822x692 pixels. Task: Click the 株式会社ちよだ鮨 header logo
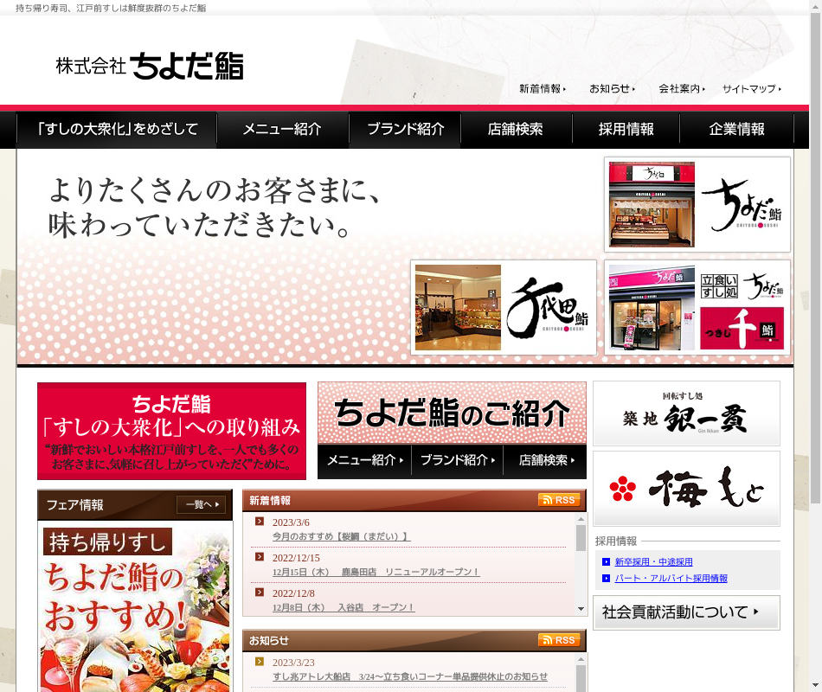(x=150, y=66)
